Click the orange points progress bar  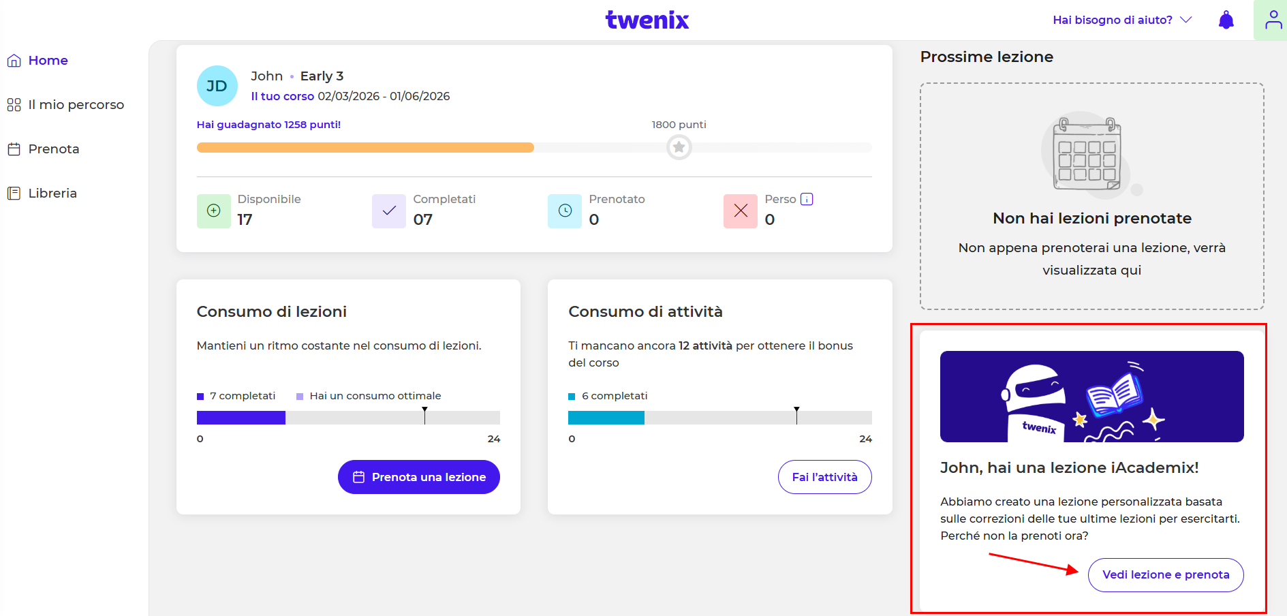tap(365, 147)
